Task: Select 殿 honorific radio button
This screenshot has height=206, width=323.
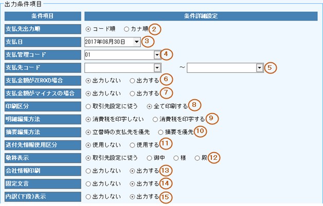Action: (198, 157)
